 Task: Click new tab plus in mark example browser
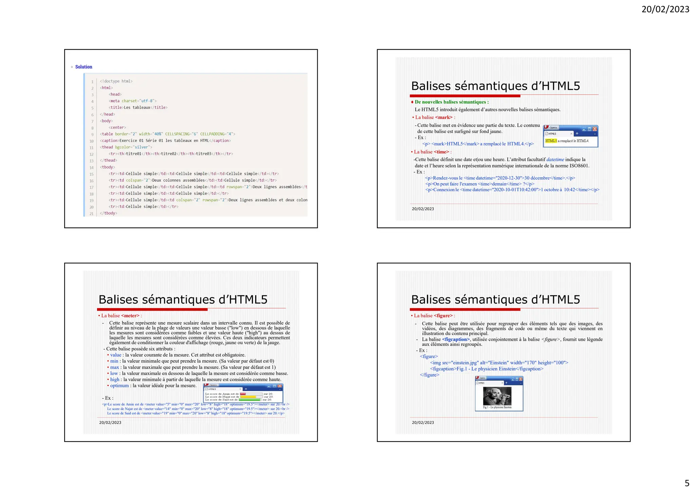coord(577,134)
